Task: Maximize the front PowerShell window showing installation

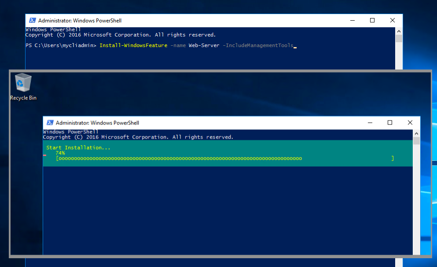Action: 389,123
